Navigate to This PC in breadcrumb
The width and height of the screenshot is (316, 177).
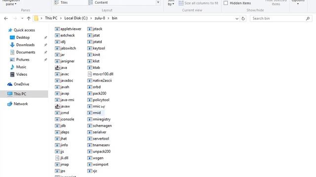(51, 18)
